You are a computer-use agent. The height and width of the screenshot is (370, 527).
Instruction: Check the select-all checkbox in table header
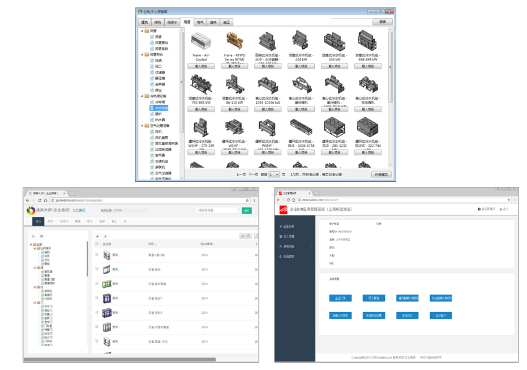click(97, 244)
